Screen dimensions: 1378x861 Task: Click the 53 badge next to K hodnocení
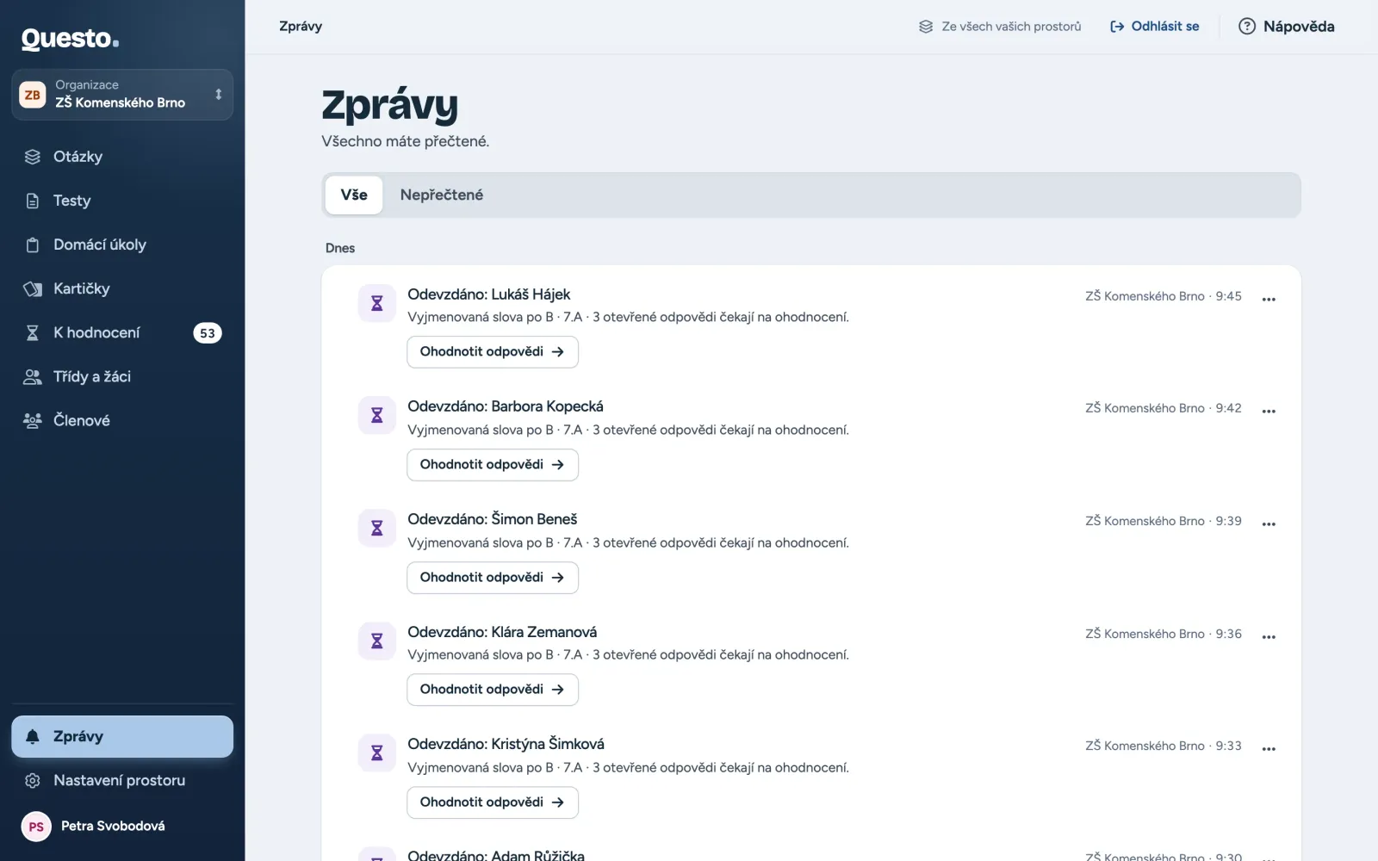click(208, 333)
